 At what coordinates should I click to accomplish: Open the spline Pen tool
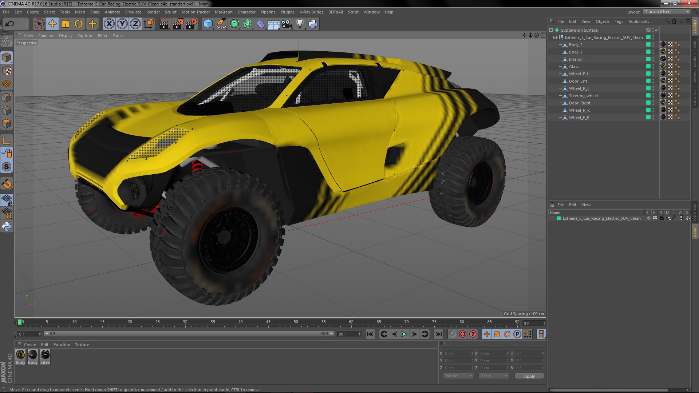click(x=221, y=24)
